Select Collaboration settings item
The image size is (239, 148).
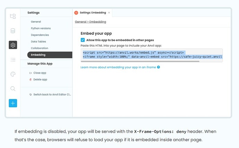[39, 48]
